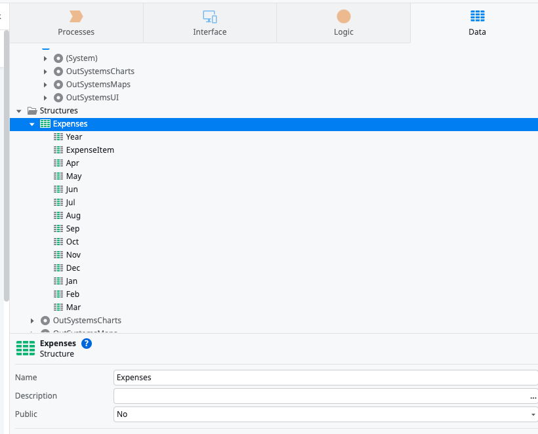Viewport: 538px width, 434px height.
Task: Select the Apr attribute
Action: tap(72, 163)
